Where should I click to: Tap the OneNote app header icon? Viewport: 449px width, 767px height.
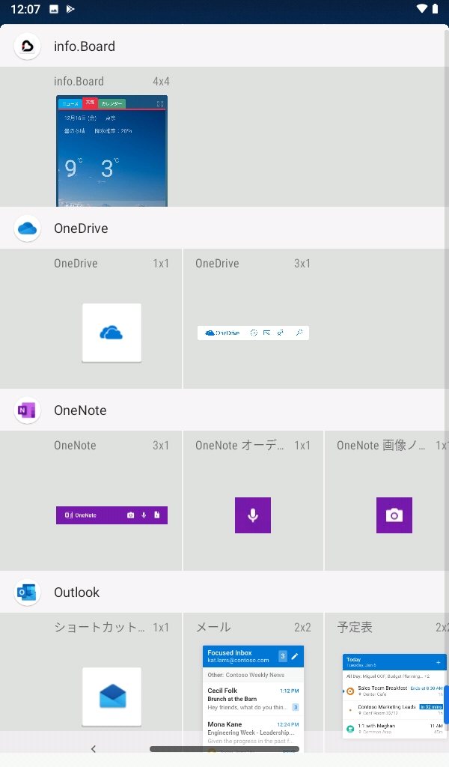28,410
